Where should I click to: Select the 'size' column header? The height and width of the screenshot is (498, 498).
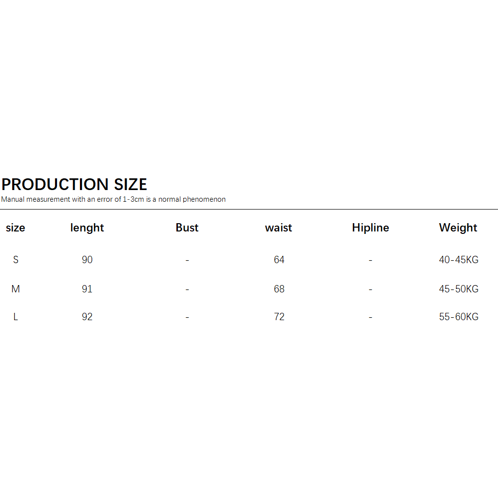click(16, 228)
